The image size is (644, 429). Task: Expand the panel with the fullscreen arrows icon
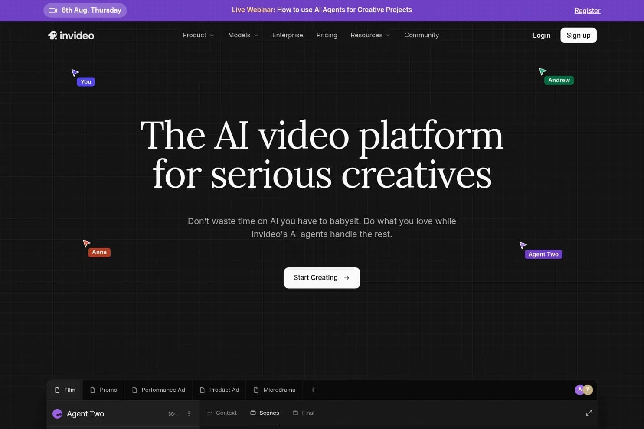pyautogui.click(x=589, y=413)
